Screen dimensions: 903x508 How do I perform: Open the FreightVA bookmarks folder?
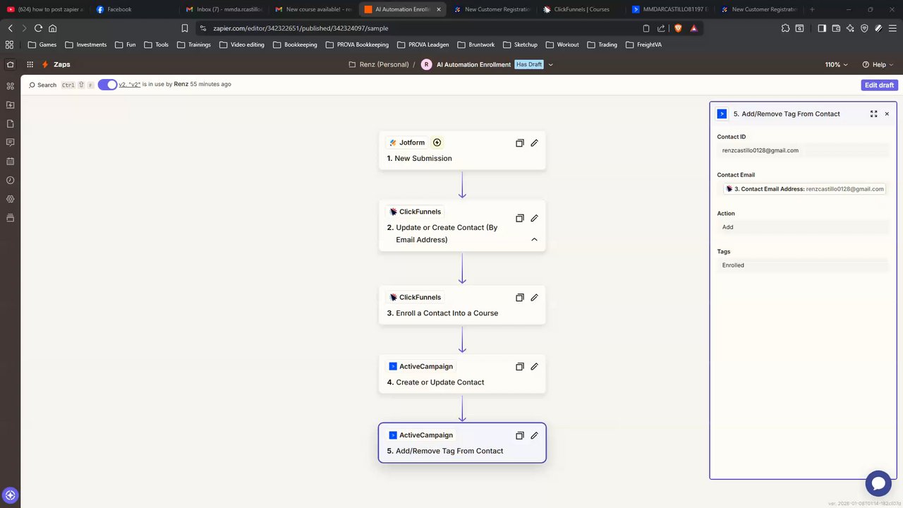(x=643, y=44)
